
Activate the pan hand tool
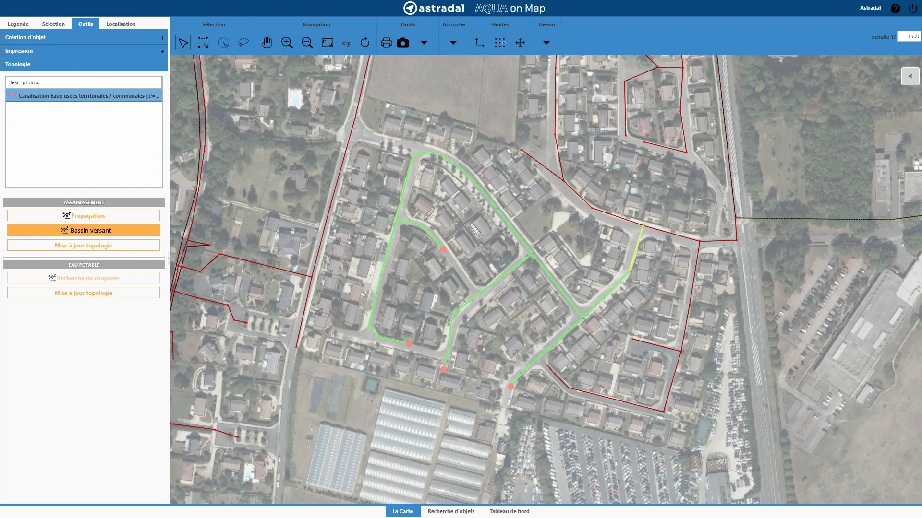point(267,43)
